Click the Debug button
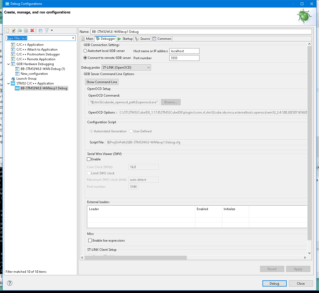The height and width of the screenshot is (293, 319). point(274,283)
